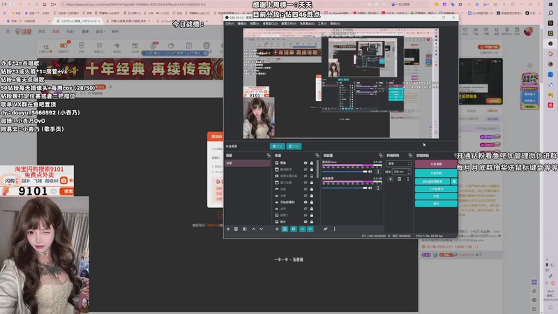Open the transition type dropdown
Viewport: 558px width, 314px height.
click(398, 163)
